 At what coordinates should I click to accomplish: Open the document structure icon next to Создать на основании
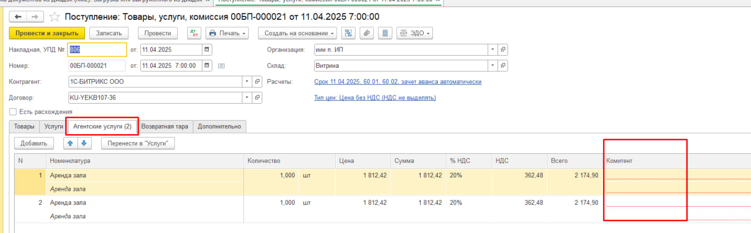coord(348,33)
